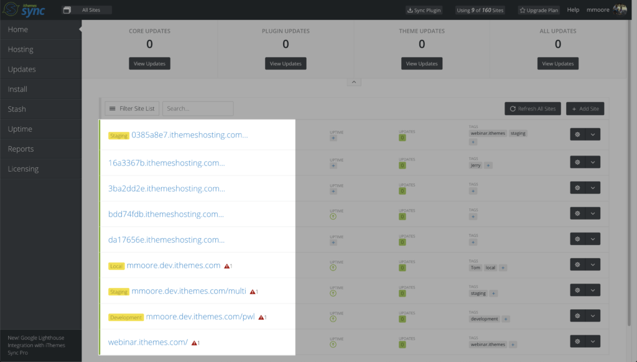The width and height of the screenshot is (637, 362).
Task: Add a tag to the 3ba2dd2e site
Action: click(473, 191)
